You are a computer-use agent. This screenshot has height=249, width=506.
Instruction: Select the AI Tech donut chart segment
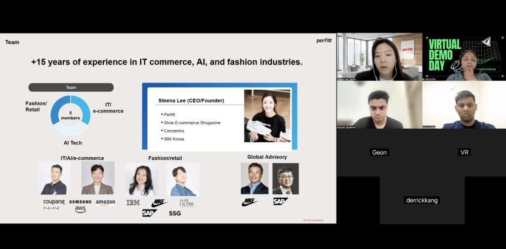(x=71, y=129)
